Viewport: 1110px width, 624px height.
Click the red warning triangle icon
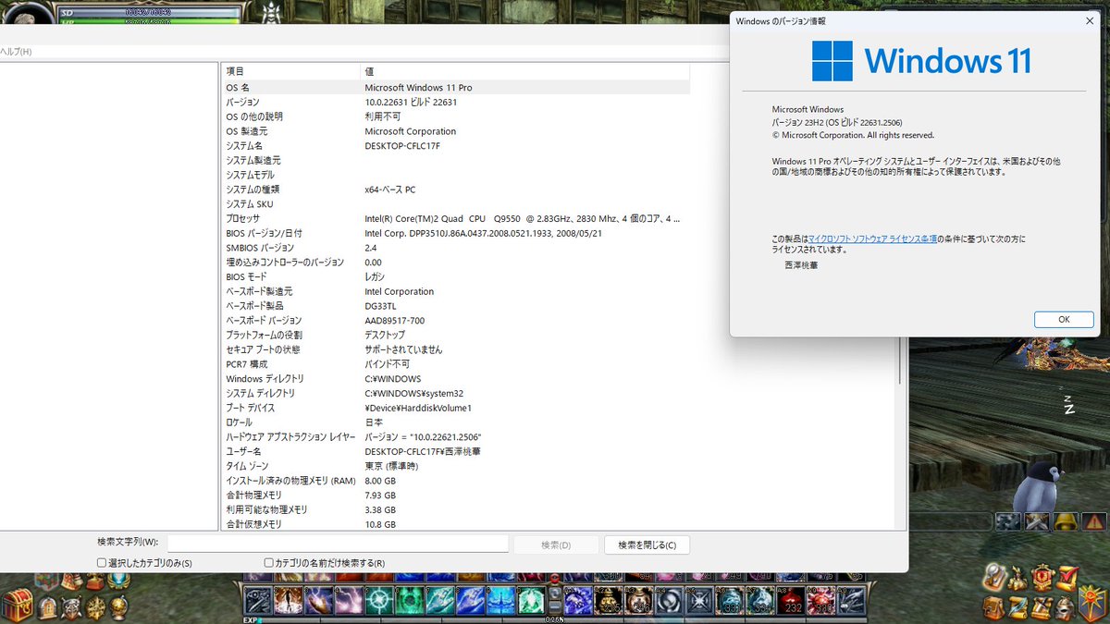[1094, 521]
